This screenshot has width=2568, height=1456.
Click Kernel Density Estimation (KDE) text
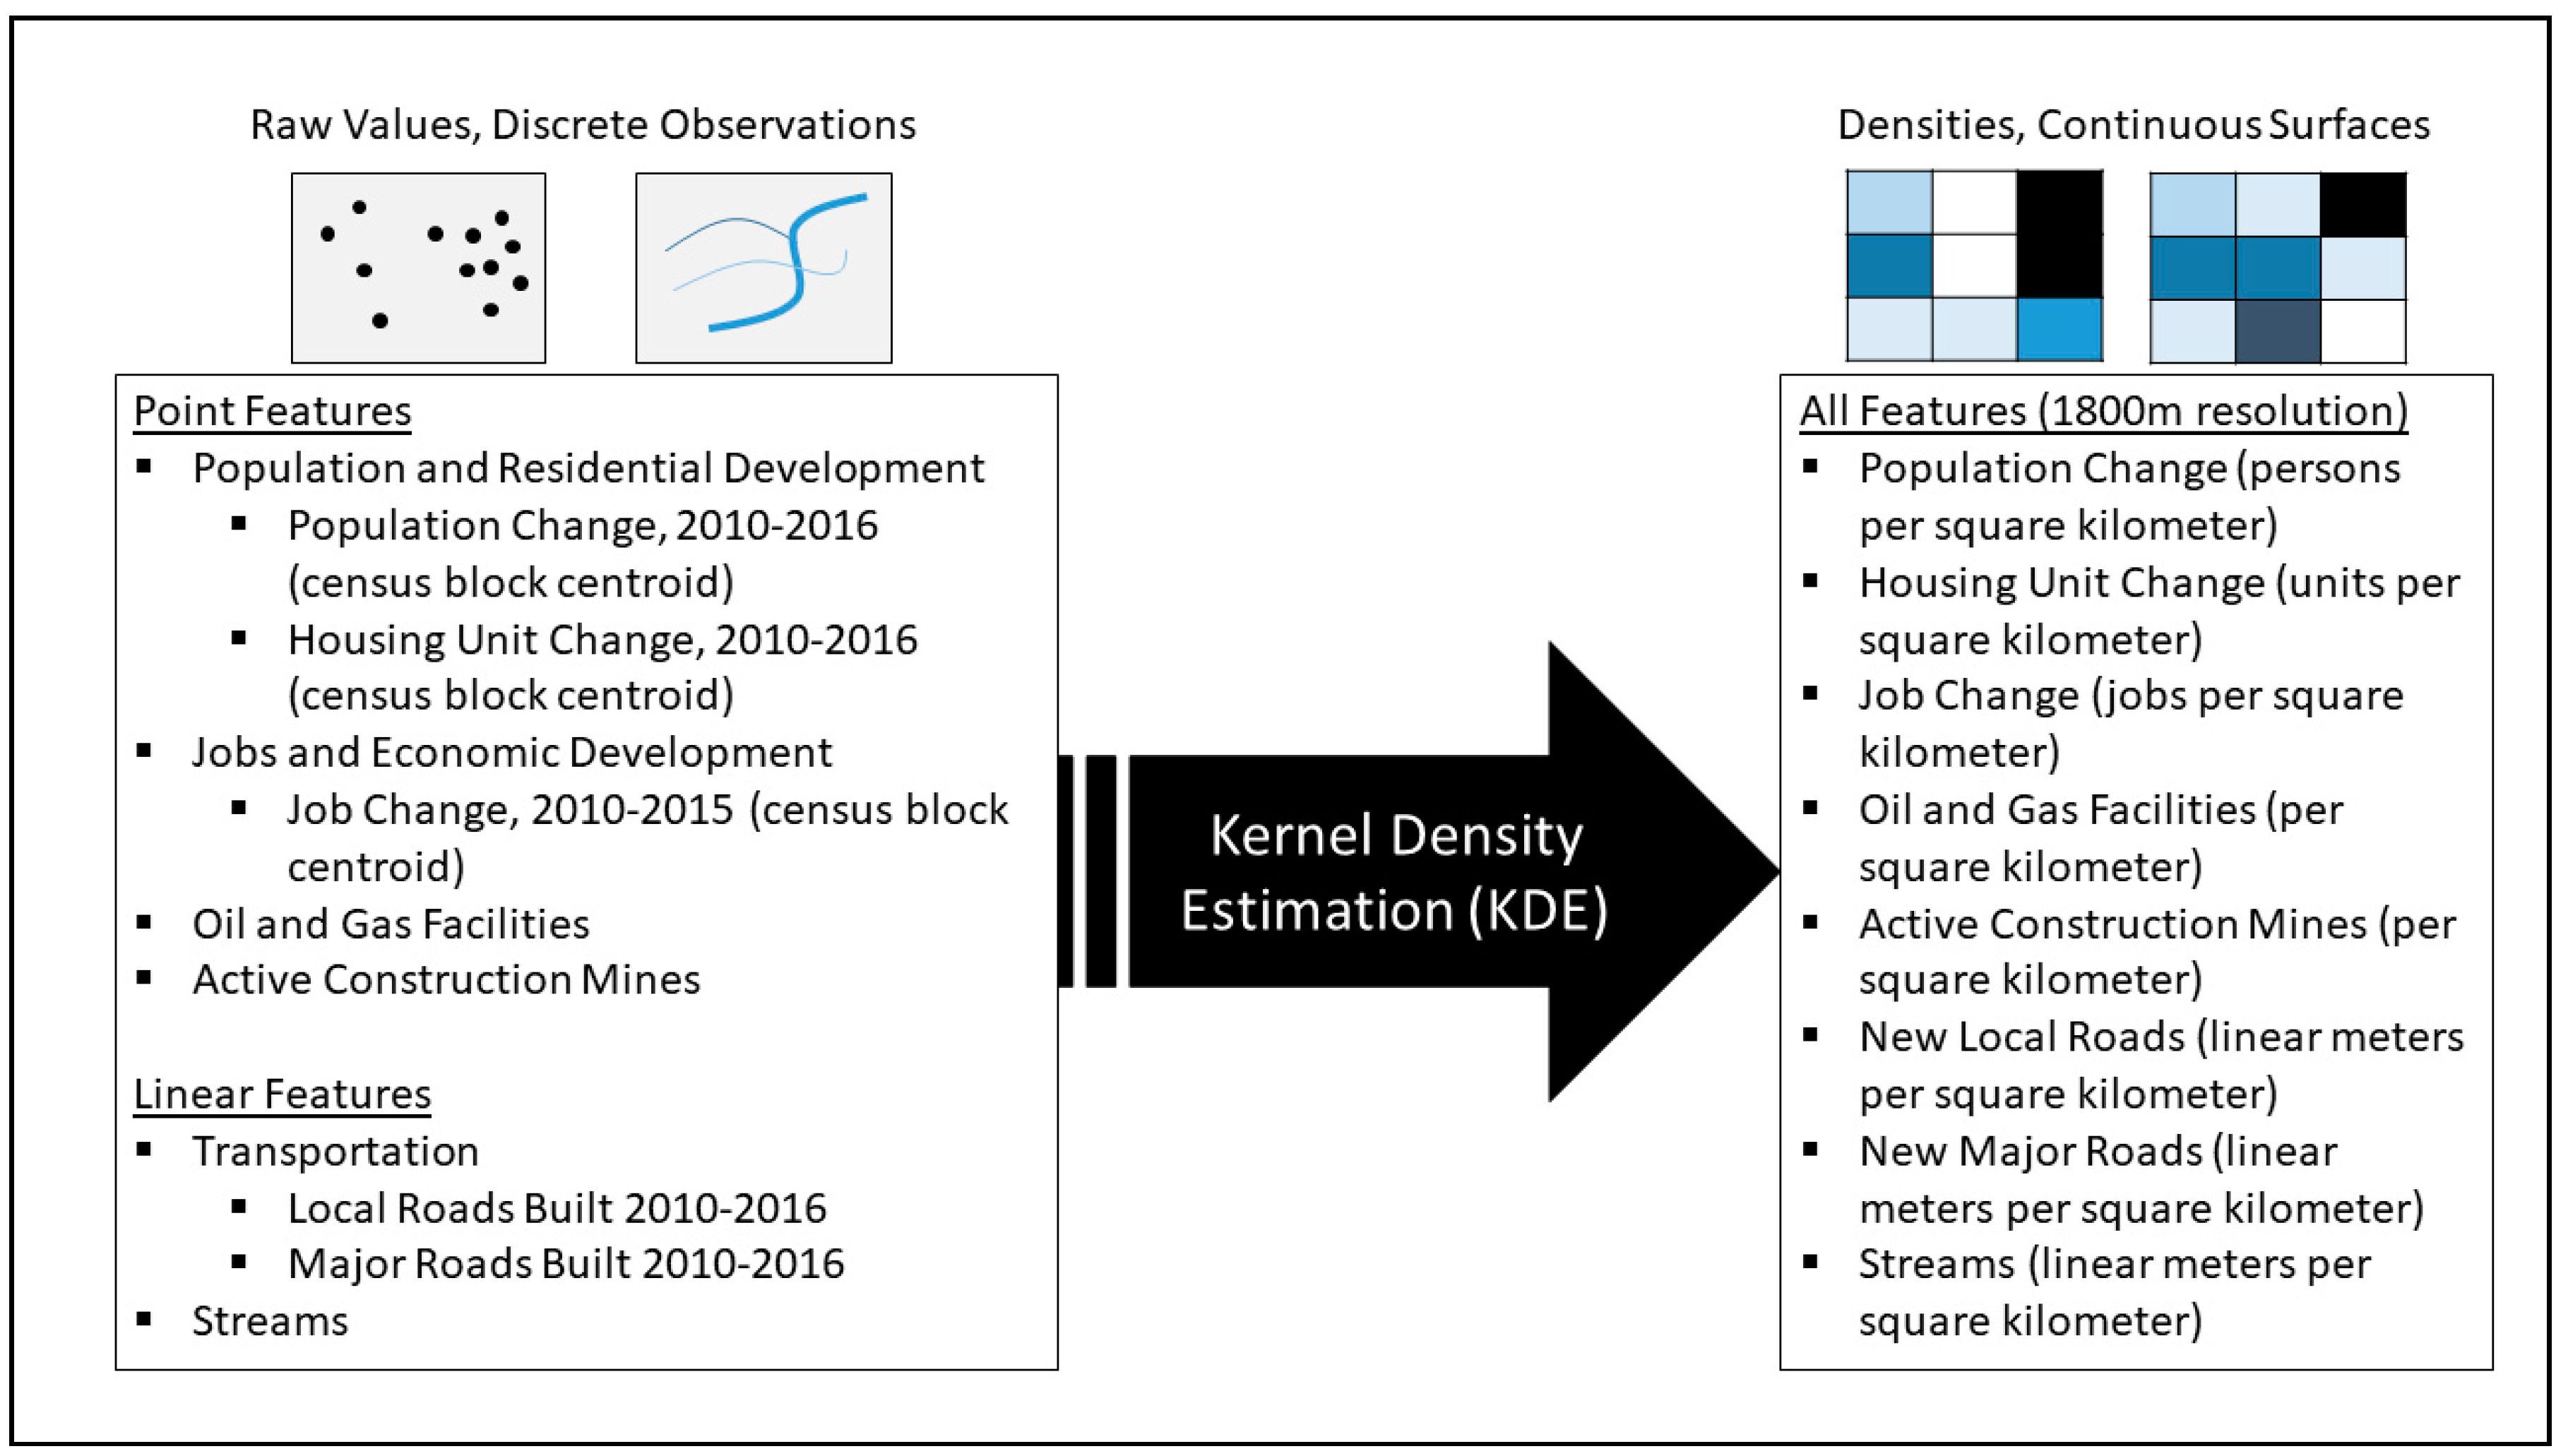[x=1394, y=873]
